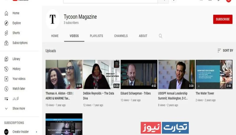Click the Explore sidebar label
Image resolution: width=236 pixels, height=135 pixels.
click(x=17, y=23)
